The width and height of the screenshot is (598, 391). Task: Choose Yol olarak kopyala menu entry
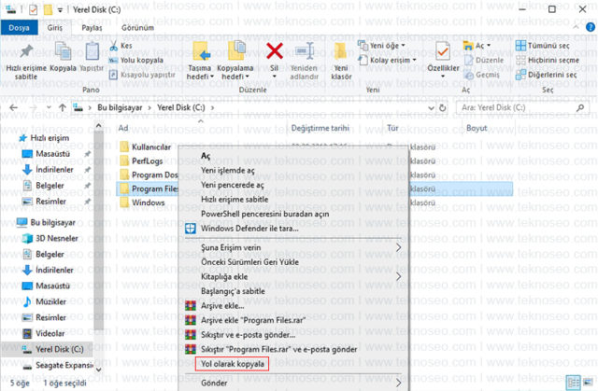pos(233,364)
